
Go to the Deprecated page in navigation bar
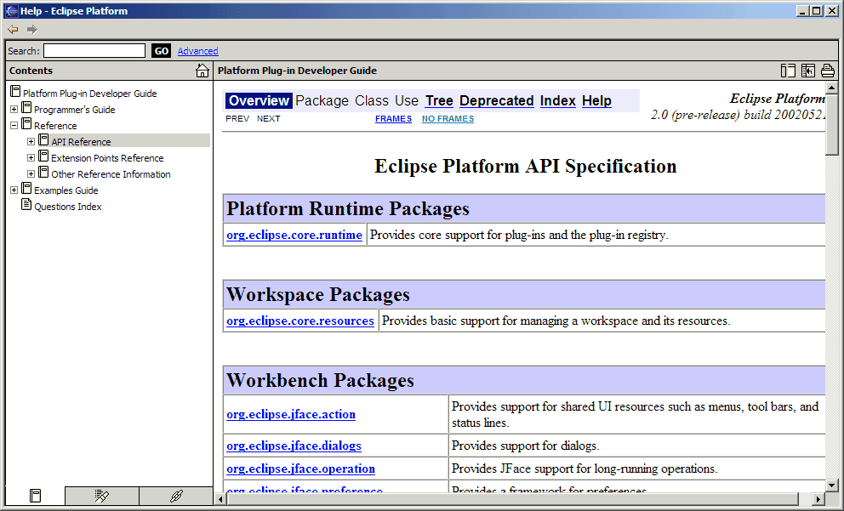[x=496, y=101]
